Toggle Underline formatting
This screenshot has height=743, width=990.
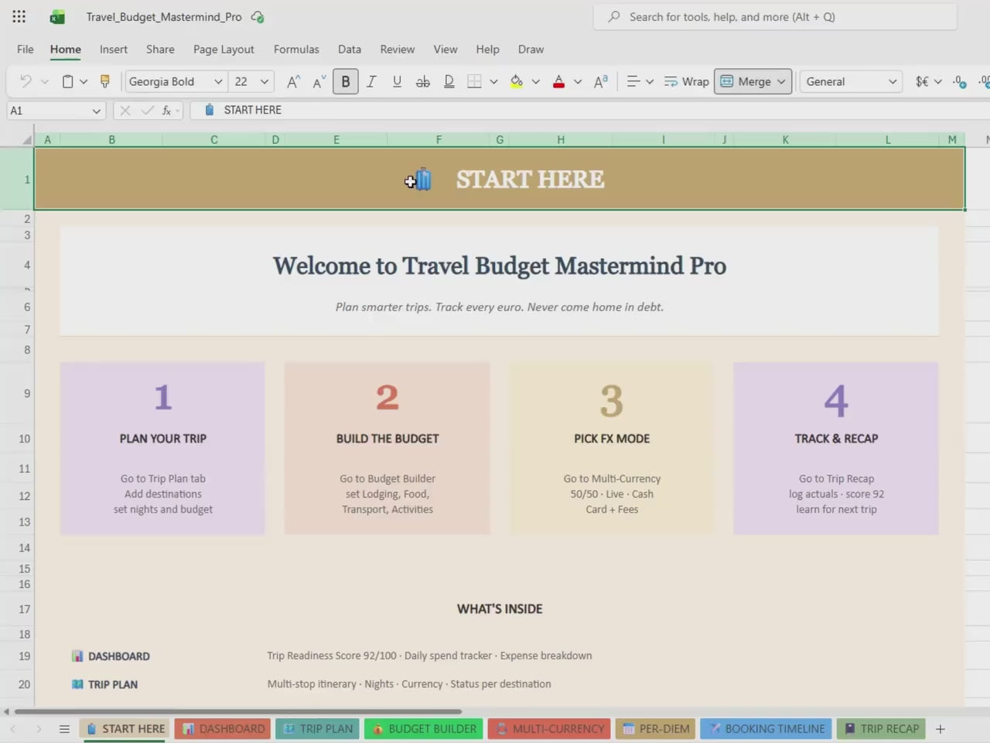(x=397, y=81)
